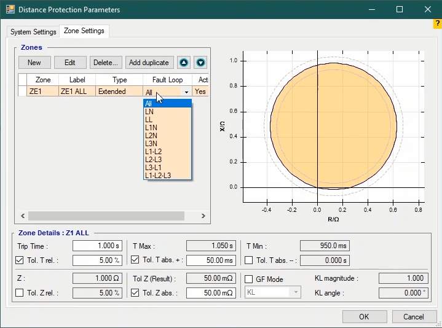Click the application icon in title bar
This screenshot has width=442, height=328.
pos(10,10)
